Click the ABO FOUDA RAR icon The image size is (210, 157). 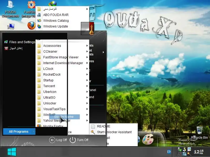[39, 15]
